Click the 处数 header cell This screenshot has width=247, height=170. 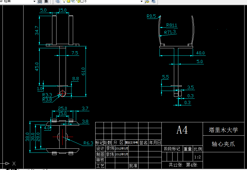108,143
